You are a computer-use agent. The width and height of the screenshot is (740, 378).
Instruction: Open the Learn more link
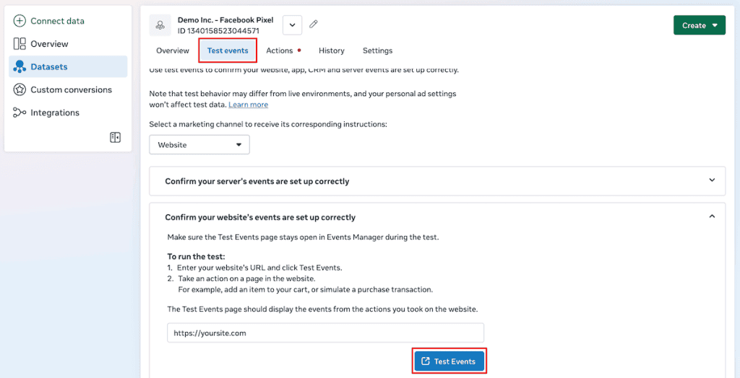pos(249,105)
